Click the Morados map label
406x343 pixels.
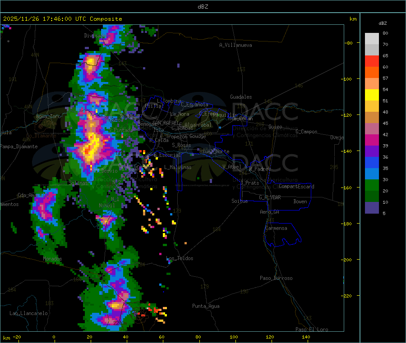[53, 259]
